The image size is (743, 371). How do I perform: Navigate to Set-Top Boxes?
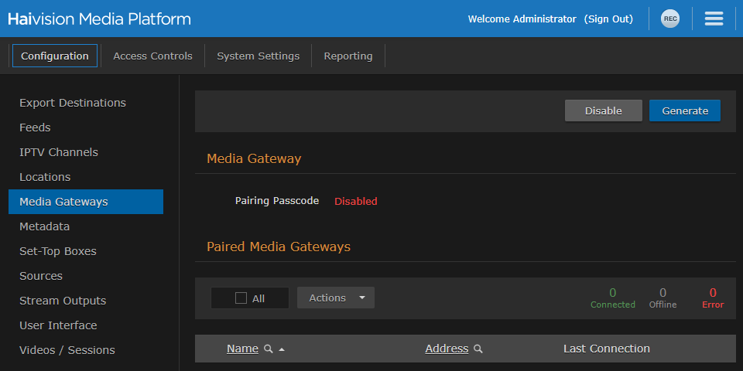pyautogui.click(x=58, y=251)
